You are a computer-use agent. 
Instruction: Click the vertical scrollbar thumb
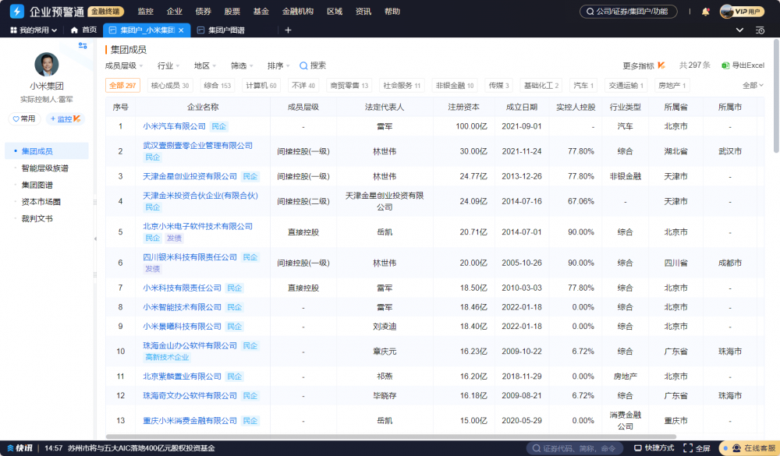coord(776,96)
